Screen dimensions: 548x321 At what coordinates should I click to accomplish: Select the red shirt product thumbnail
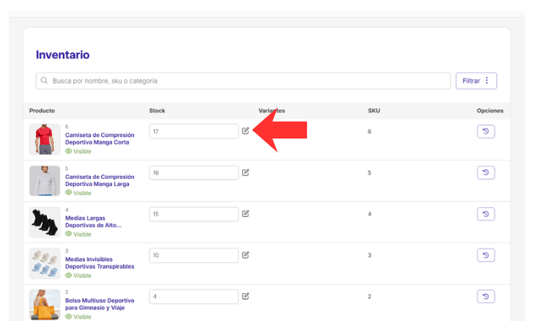tap(45, 139)
